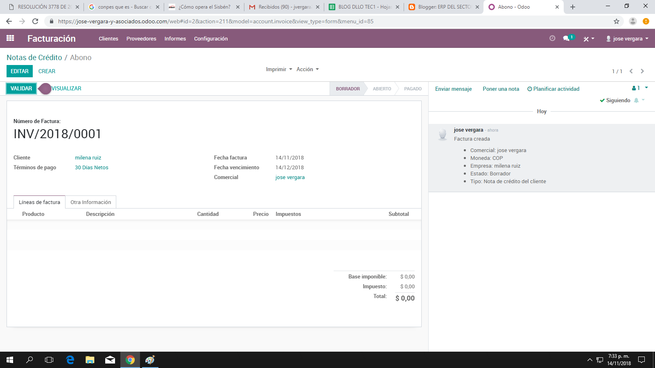655x368 pixels.
Task: Open Chrome from the taskbar
Action: [x=130, y=360]
